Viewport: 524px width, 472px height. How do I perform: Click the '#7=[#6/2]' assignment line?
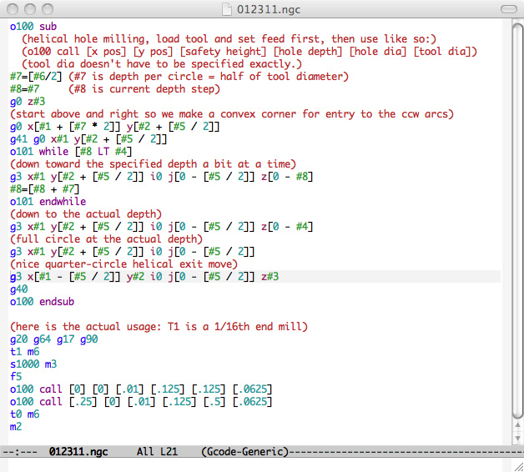(179, 77)
